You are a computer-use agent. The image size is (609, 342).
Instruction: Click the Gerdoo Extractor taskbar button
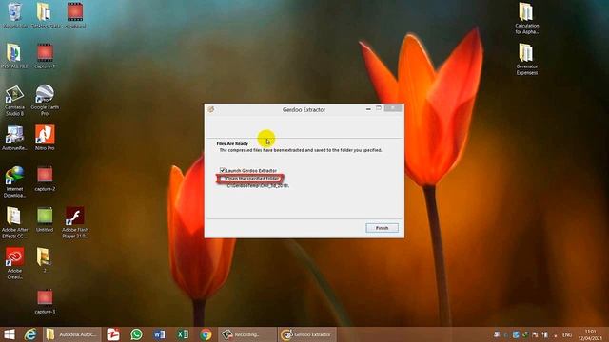[x=307, y=334]
